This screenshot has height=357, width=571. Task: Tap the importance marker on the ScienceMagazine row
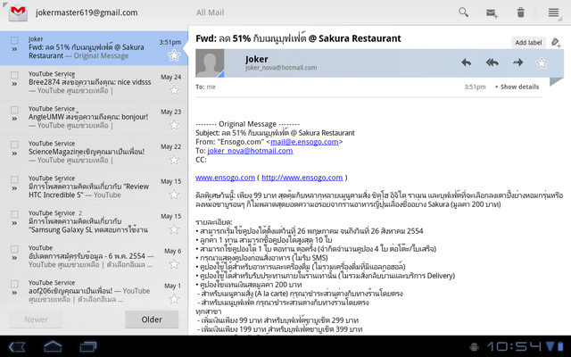(x=14, y=154)
